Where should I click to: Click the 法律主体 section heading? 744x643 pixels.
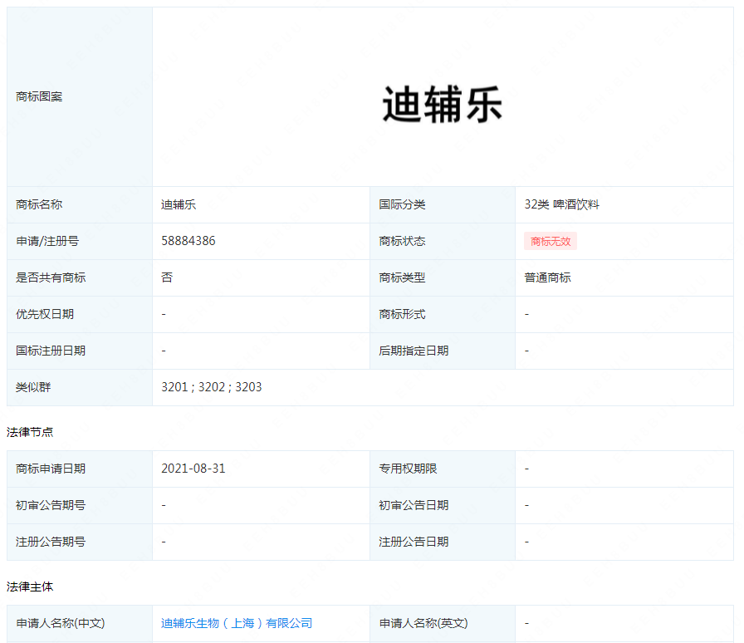(x=30, y=587)
